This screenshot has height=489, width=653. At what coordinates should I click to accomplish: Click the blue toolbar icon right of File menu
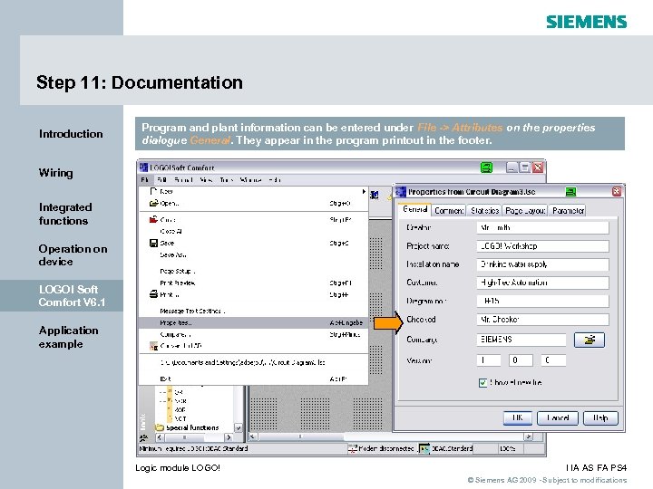(x=375, y=195)
